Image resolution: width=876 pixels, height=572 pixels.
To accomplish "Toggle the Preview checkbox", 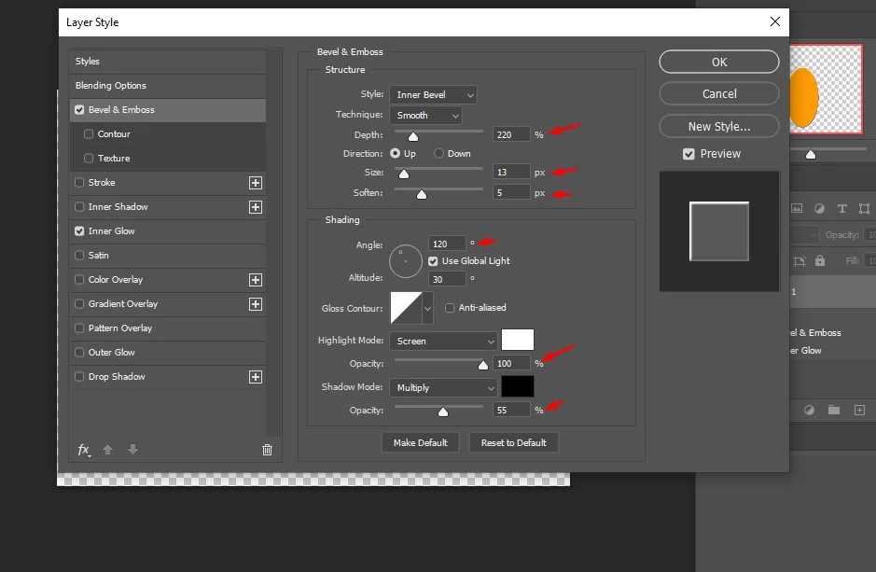I will coord(688,154).
